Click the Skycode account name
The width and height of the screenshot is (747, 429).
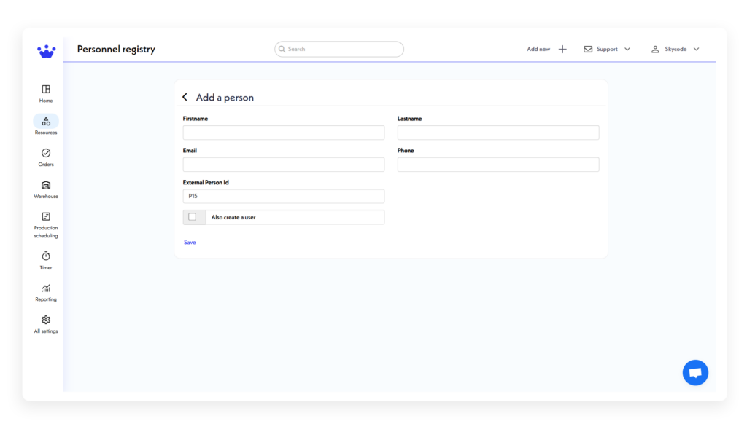pos(676,49)
